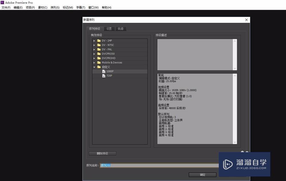Confirm with the 确定 button
This screenshot has height=181, width=286.
202,175
